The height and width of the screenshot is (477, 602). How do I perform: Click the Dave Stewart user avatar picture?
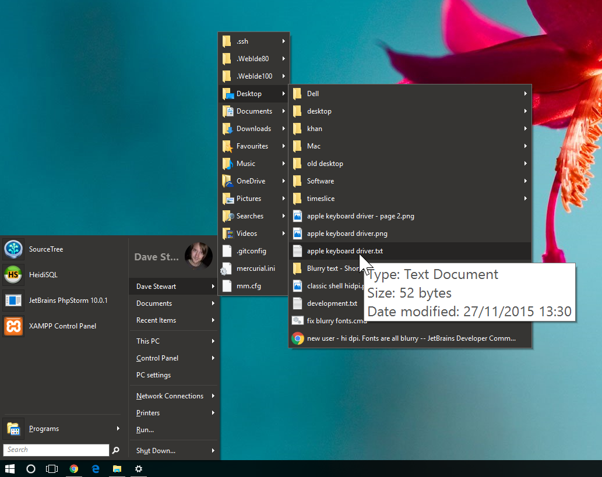pos(198,256)
